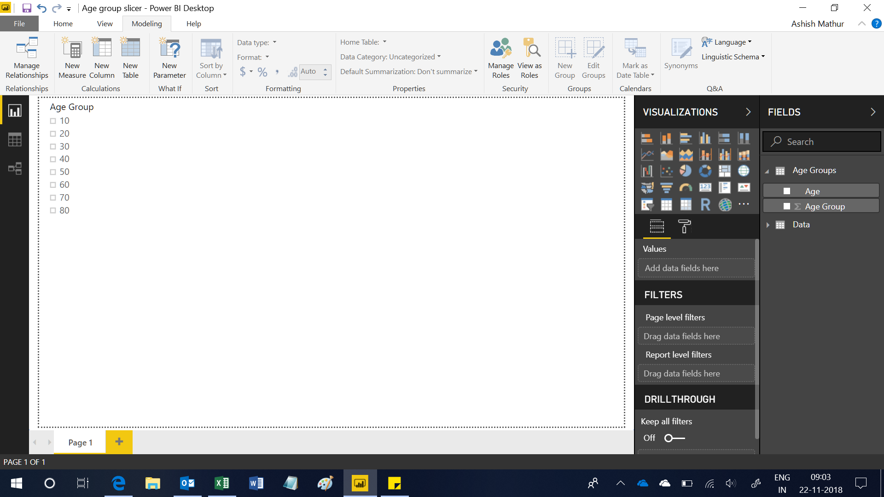This screenshot has height=497, width=884.
Task: Open Manage Roles in Security group
Action: pyautogui.click(x=500, y=58)
